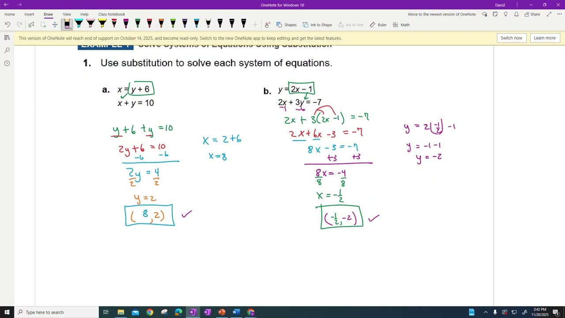Open the David account menu
This screenshot has width=565, height=318.
(x=500, y=5)
